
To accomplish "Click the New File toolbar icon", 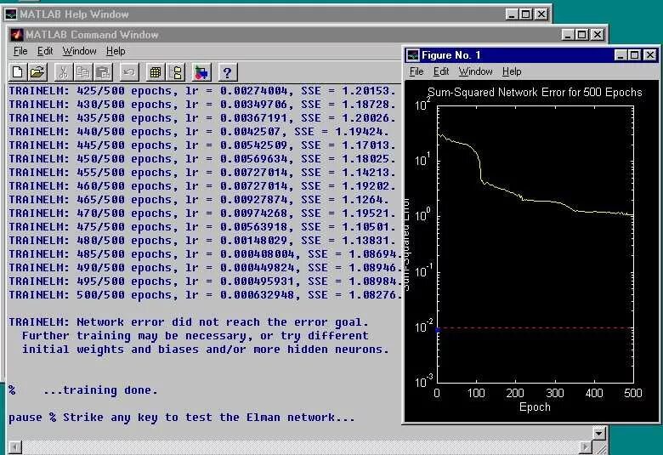I will 18,72.
